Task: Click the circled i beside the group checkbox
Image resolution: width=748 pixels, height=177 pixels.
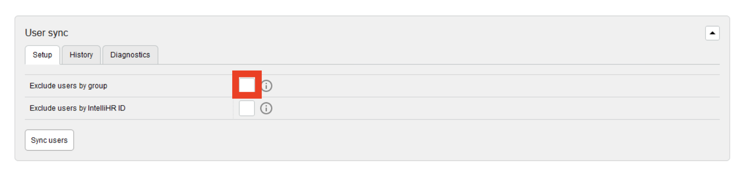Action: click(x=266, y=86)
